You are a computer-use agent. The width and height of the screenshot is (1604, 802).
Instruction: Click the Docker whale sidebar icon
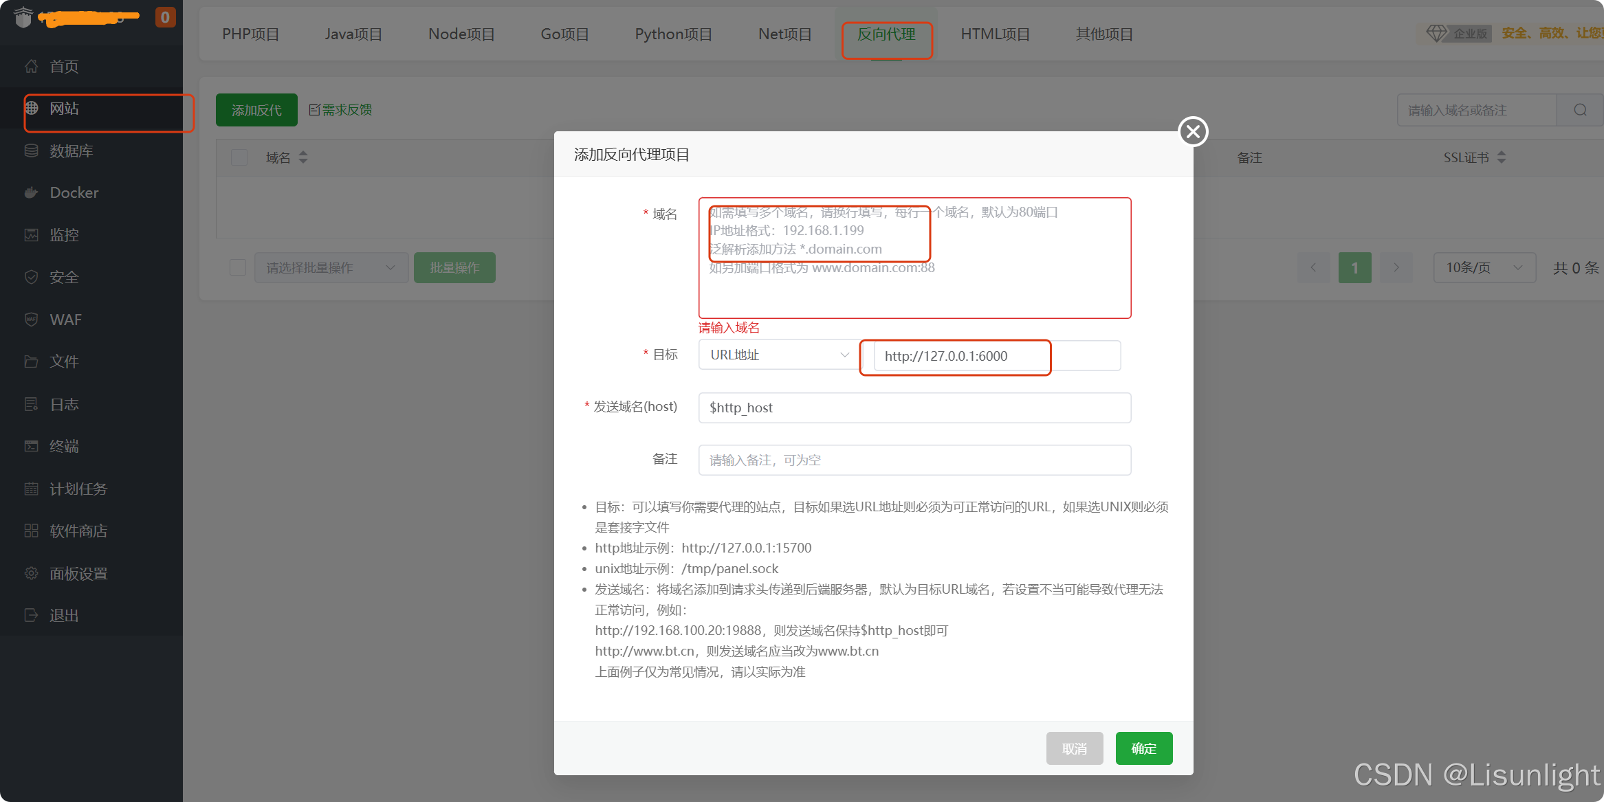[x=31, y=193]
